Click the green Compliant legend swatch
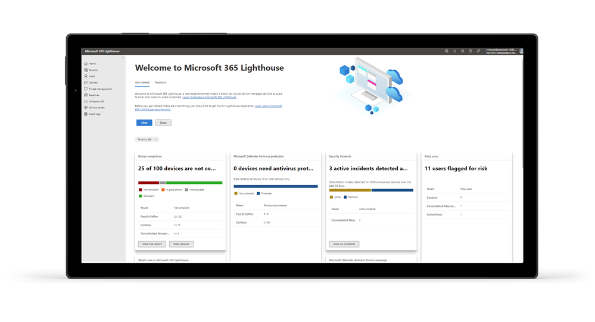The image size is (595, 322). (141, 196)
